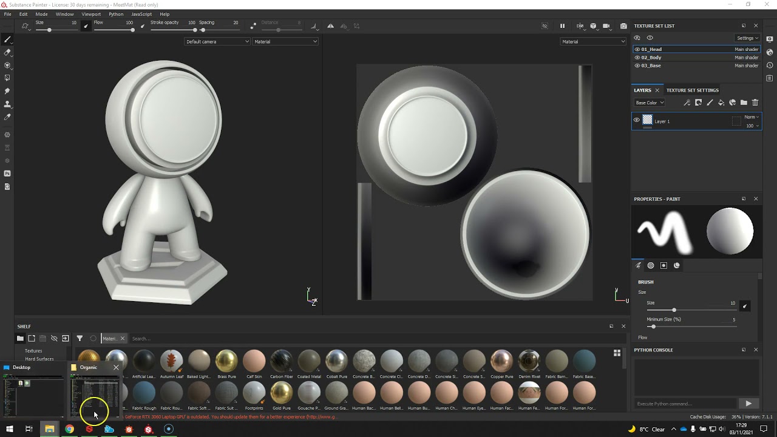Open the Iray renderer mode icon
This screenshot has width=777, height=437.
pyautogui.click(x=7, y=135)
